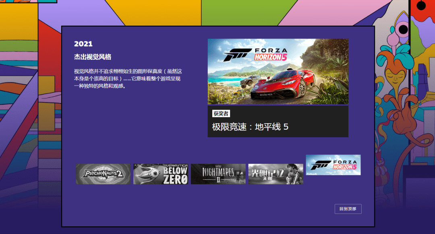Select the Psychonauts 2 nominee thumbnail
The height and width of the screenshot is (234, 435).
click(x=104, y=174)
